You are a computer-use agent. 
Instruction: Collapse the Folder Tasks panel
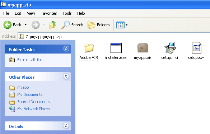click(66, 49)
